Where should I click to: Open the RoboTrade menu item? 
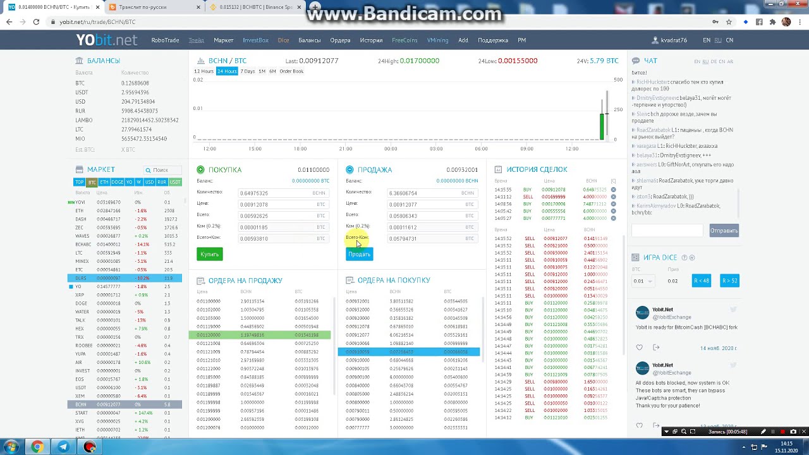(165, 40)
